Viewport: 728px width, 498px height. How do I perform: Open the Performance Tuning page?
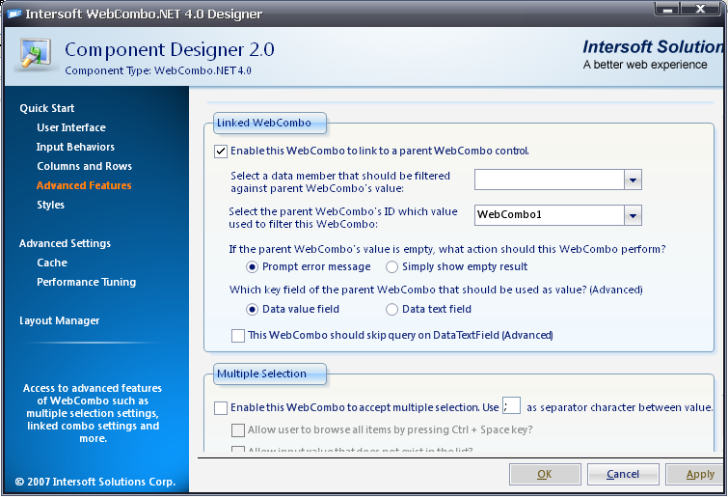87,283
